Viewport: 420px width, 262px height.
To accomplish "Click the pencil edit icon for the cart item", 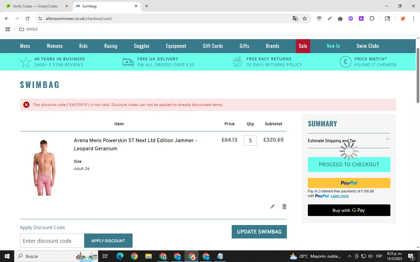I will [272, 206].
